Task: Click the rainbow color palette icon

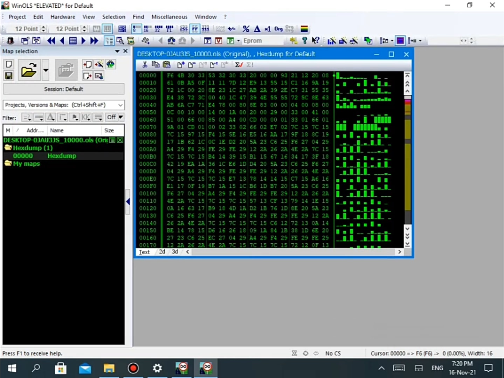Action: 304,29
